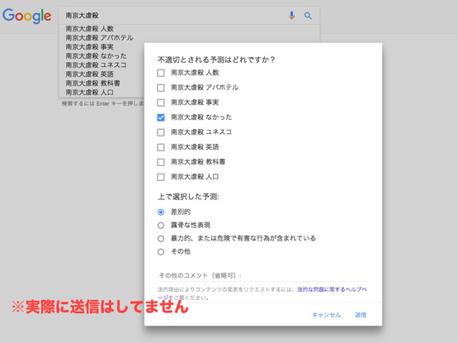
Task: Select the 差別的 radio option
Action: click(161, 212)
